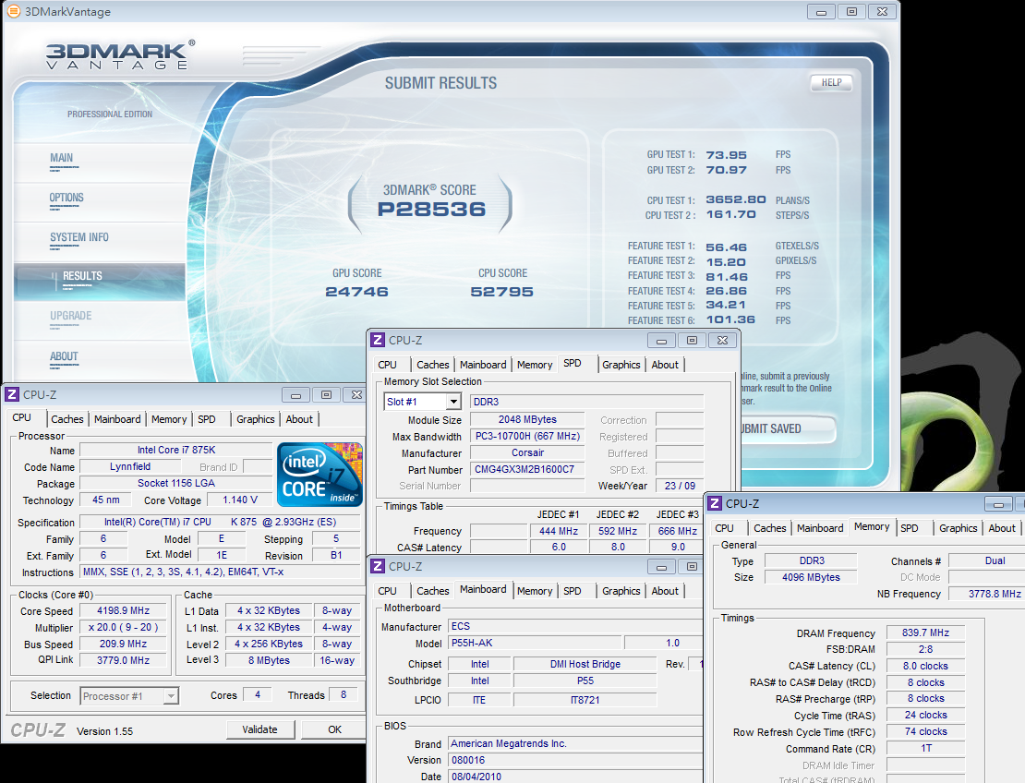Minimize the 3DMarkVantage window
This screenshot has width=1025, height=783.
click(821, 12)
